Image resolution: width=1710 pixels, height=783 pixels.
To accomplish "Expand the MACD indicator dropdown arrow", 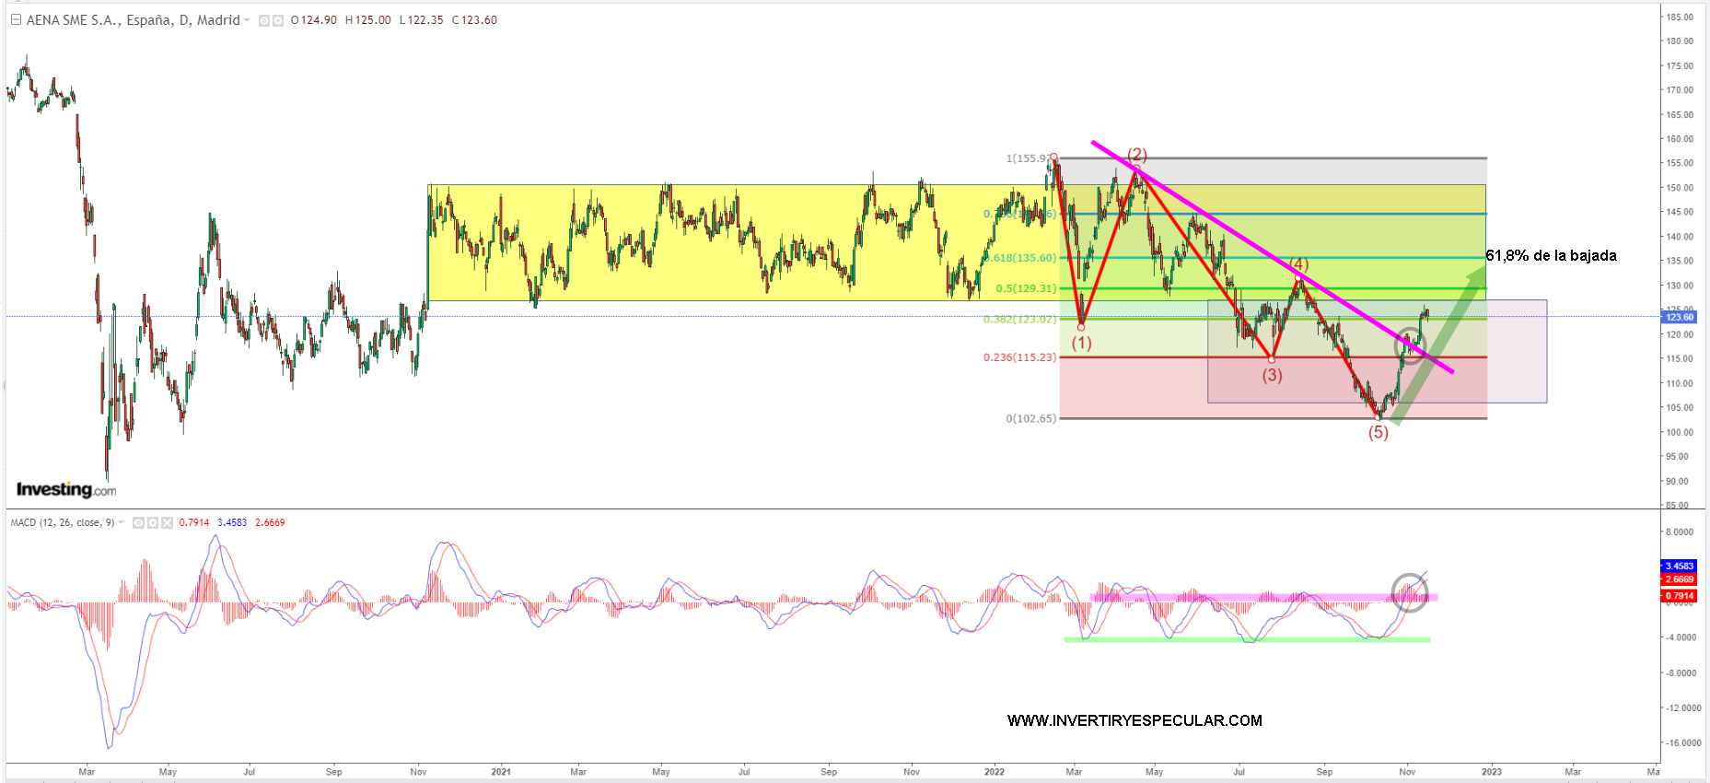I will pyautogui.click(x=121, y=522).
